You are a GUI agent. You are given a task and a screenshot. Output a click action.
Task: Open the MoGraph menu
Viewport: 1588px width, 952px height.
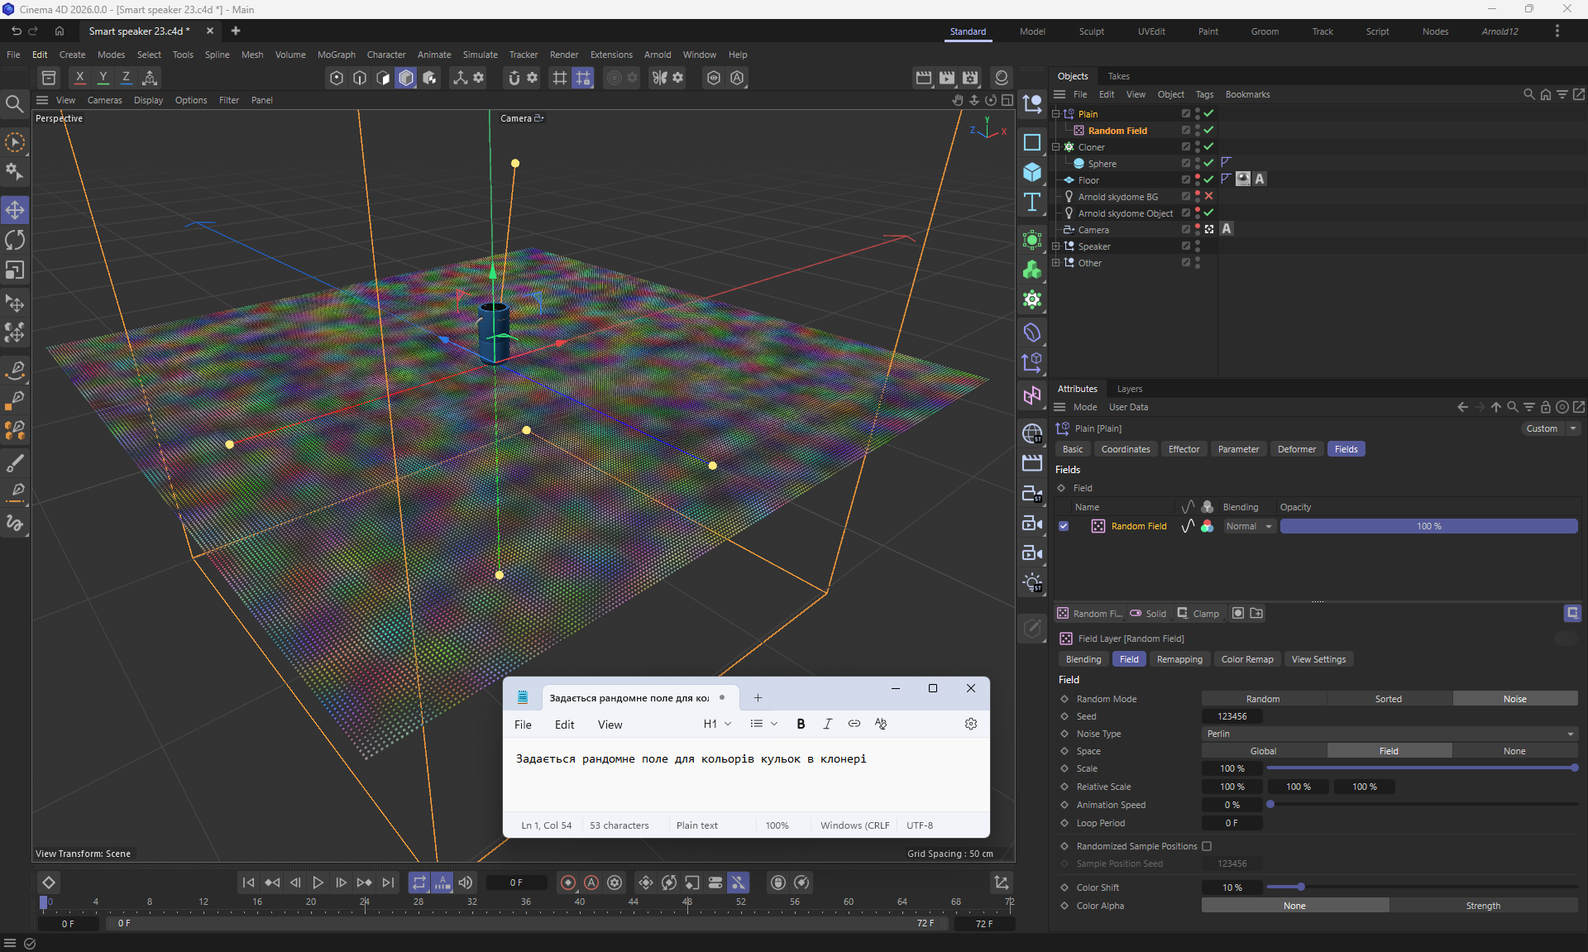[336, 55]
